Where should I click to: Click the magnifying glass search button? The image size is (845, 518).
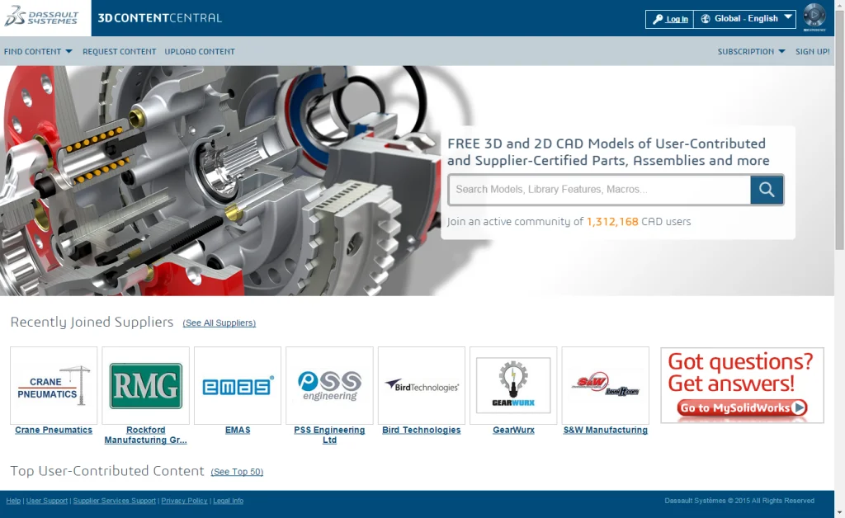767,190
